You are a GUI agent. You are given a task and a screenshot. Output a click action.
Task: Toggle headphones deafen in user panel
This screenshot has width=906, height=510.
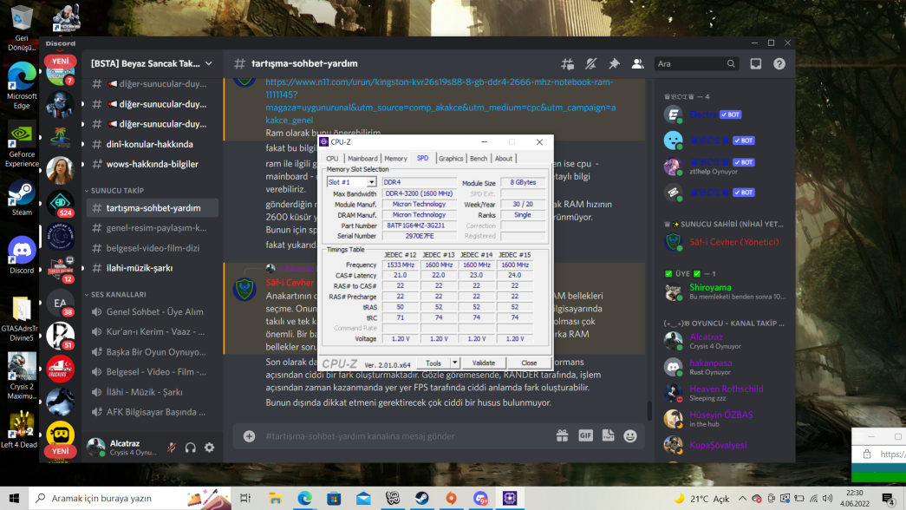click(x=191, y=447)
